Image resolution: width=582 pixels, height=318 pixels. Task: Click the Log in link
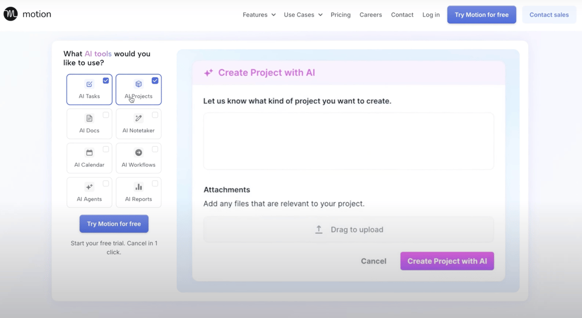pyautogui.click(x=431, y=15)
